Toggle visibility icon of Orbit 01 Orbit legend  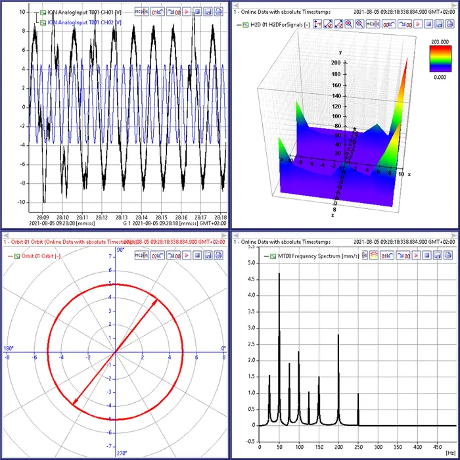tap(16, 256)
